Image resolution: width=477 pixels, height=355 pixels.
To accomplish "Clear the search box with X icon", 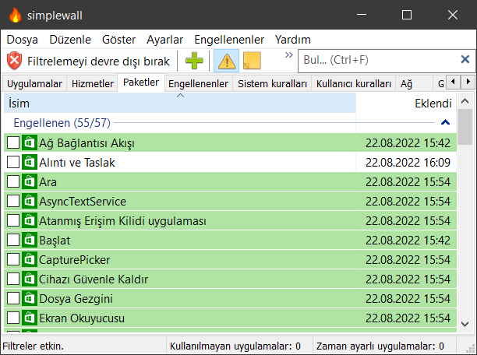I will [465, 59].
